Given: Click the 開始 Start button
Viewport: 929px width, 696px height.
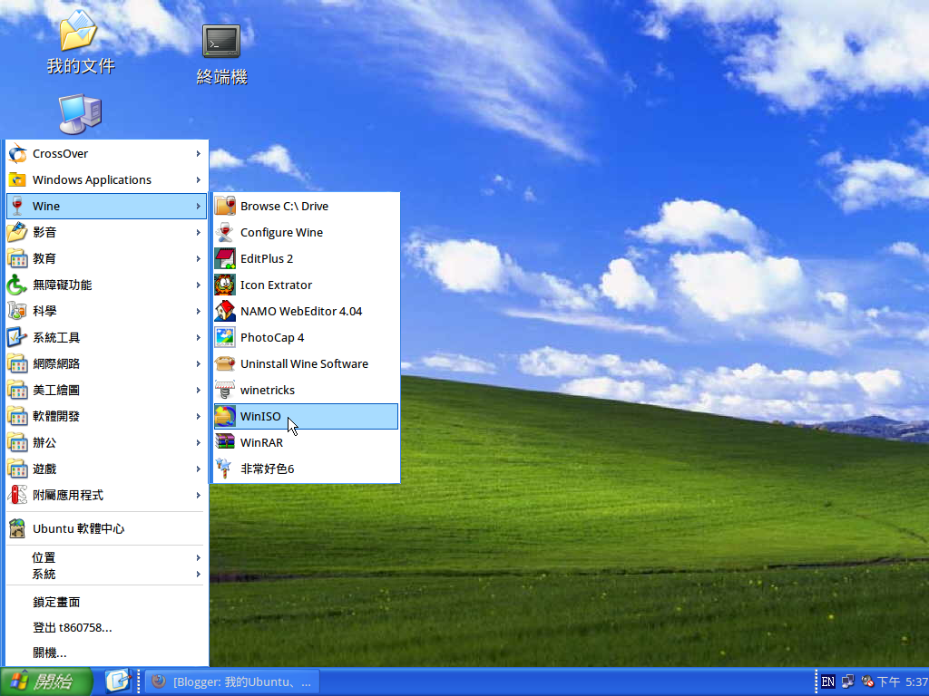Looking at the screenshot, I should click(46, 681).
